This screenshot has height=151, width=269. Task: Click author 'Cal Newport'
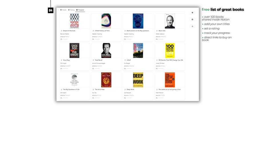(127, 93)
